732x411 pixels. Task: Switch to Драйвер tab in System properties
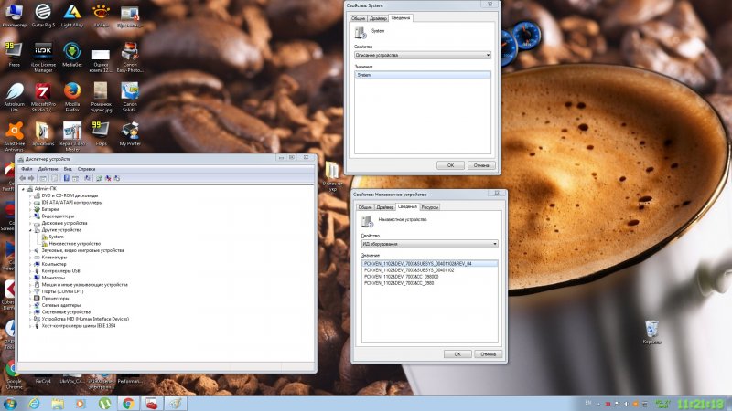[x=378, y=17]
